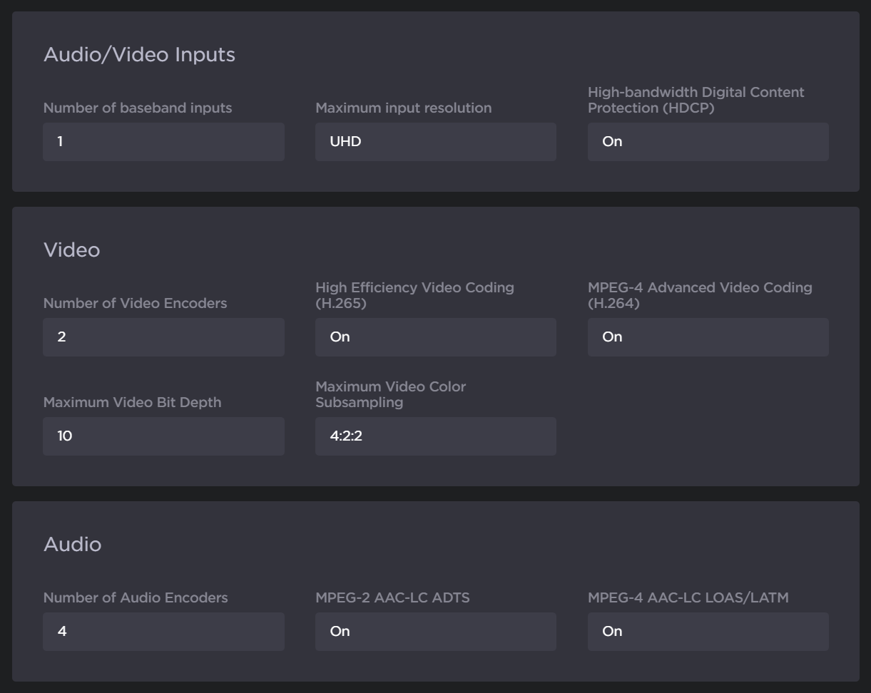Select the Maximum input resolution UHD field

435,142
